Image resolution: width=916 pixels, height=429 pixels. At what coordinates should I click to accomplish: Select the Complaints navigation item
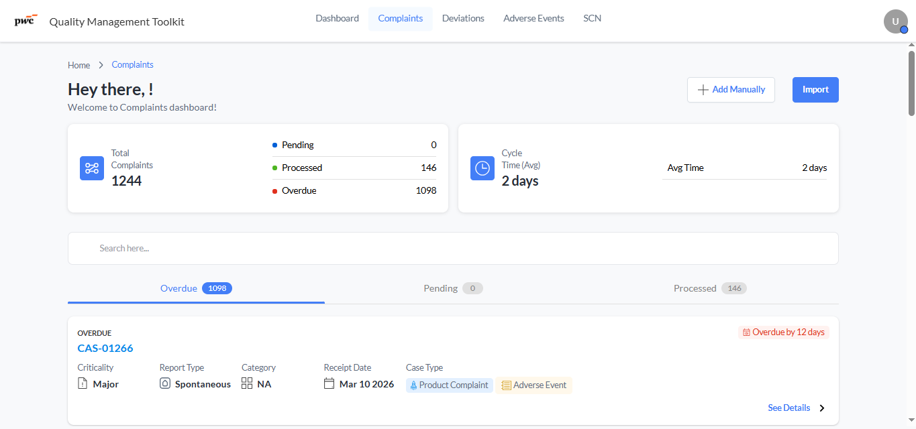(401, 19)
